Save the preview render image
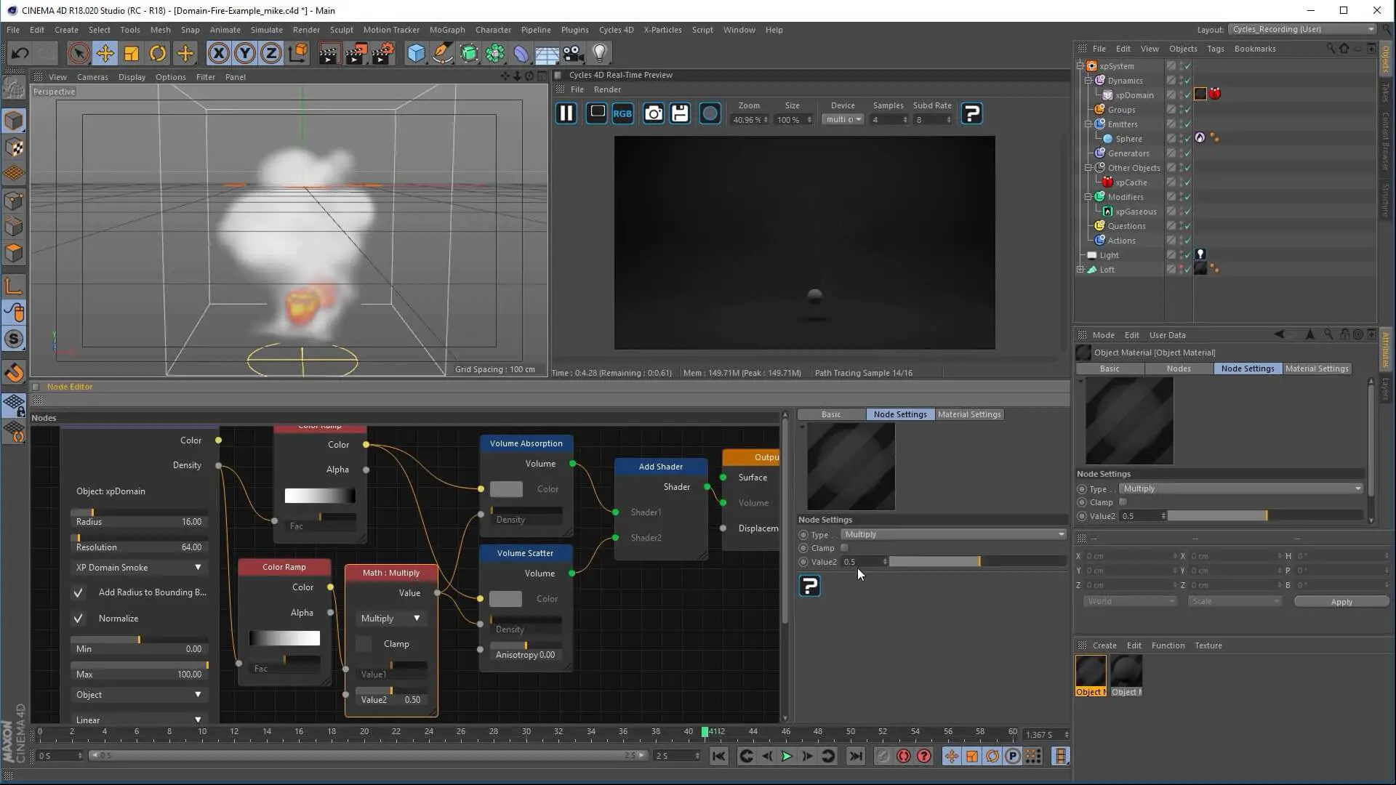 point(680,113)
